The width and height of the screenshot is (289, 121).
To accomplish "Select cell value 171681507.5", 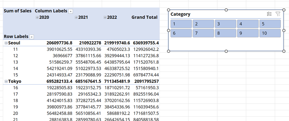I will 146,113.
